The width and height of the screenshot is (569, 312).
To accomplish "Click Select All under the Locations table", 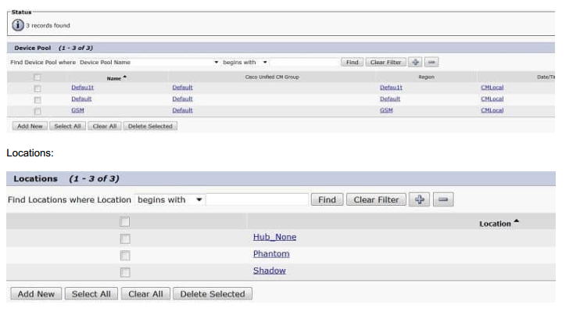I will (91, 293).
